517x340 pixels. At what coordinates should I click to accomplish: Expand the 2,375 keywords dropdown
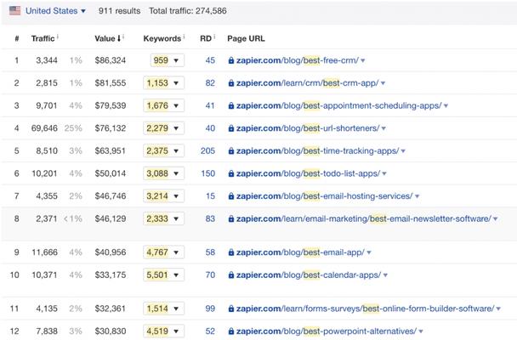click(163, 151)
